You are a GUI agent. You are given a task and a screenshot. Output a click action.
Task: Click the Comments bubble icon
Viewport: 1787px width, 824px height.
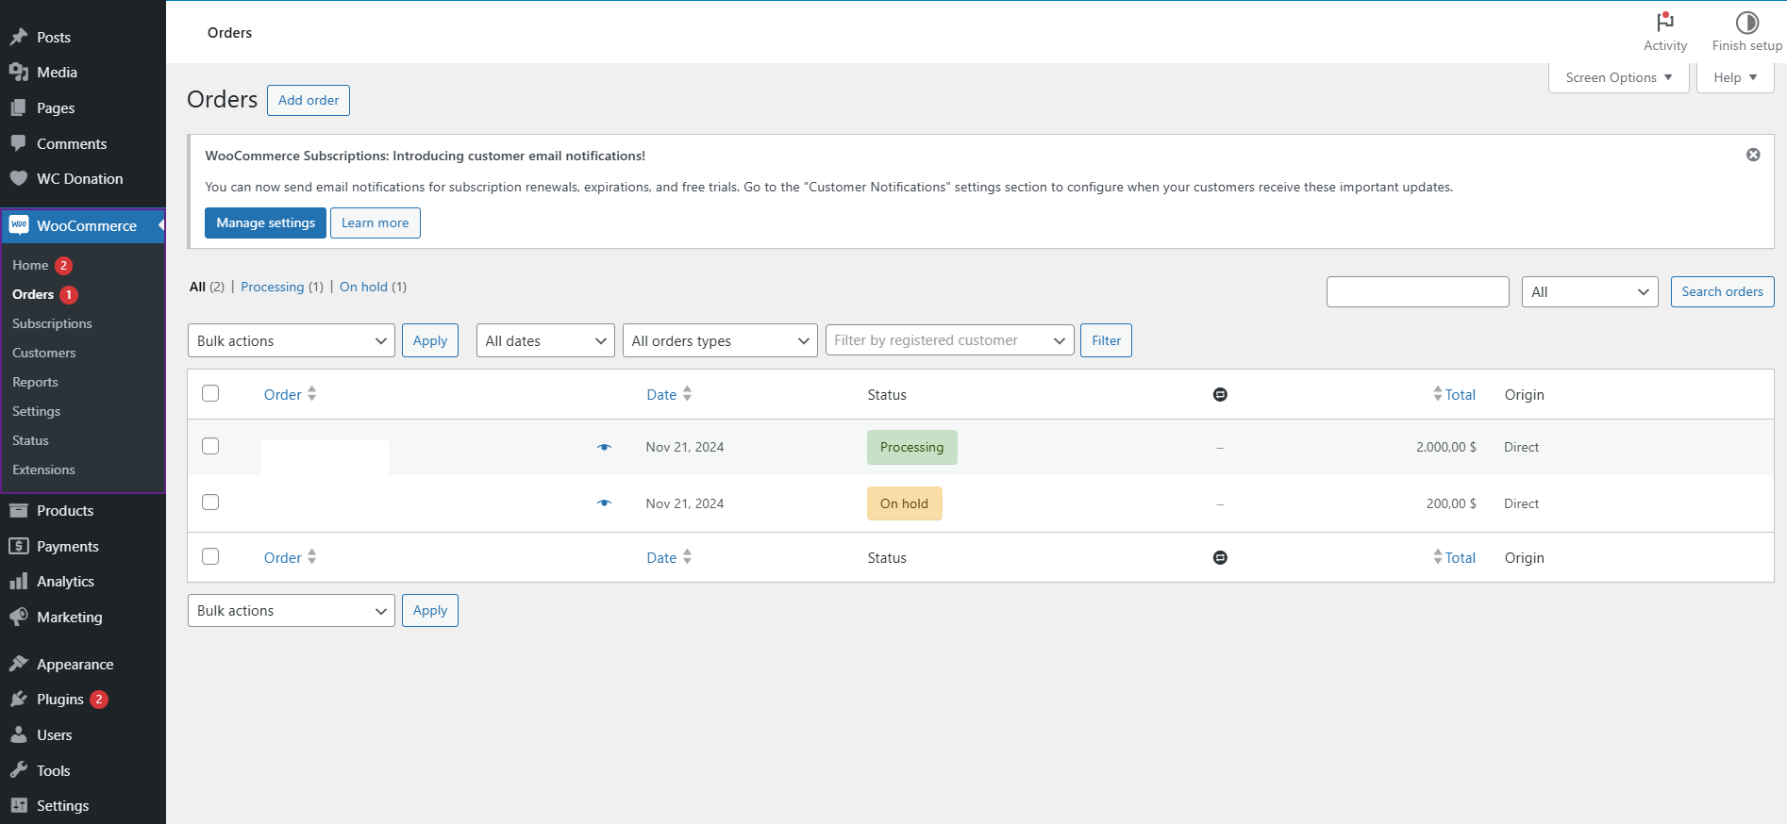19,143
